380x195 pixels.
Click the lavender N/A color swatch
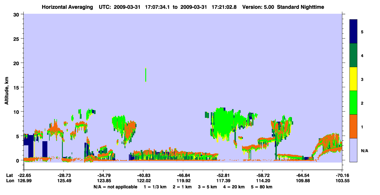point(353,150)
